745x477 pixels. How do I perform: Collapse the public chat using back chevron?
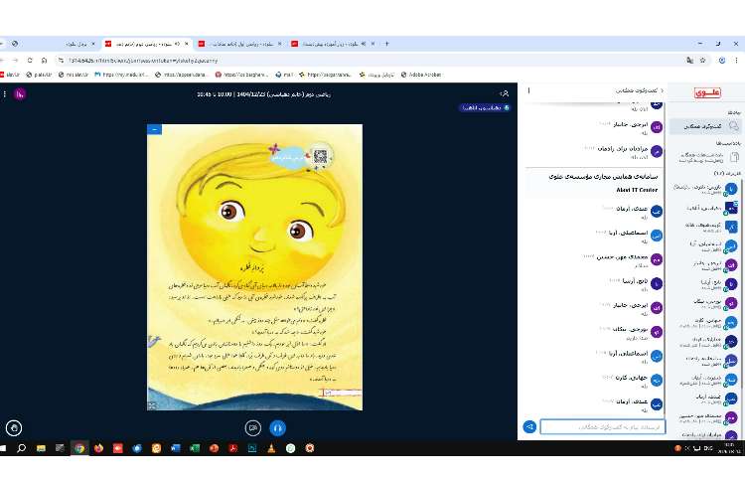pyautogui.click(x=662, y=90)
